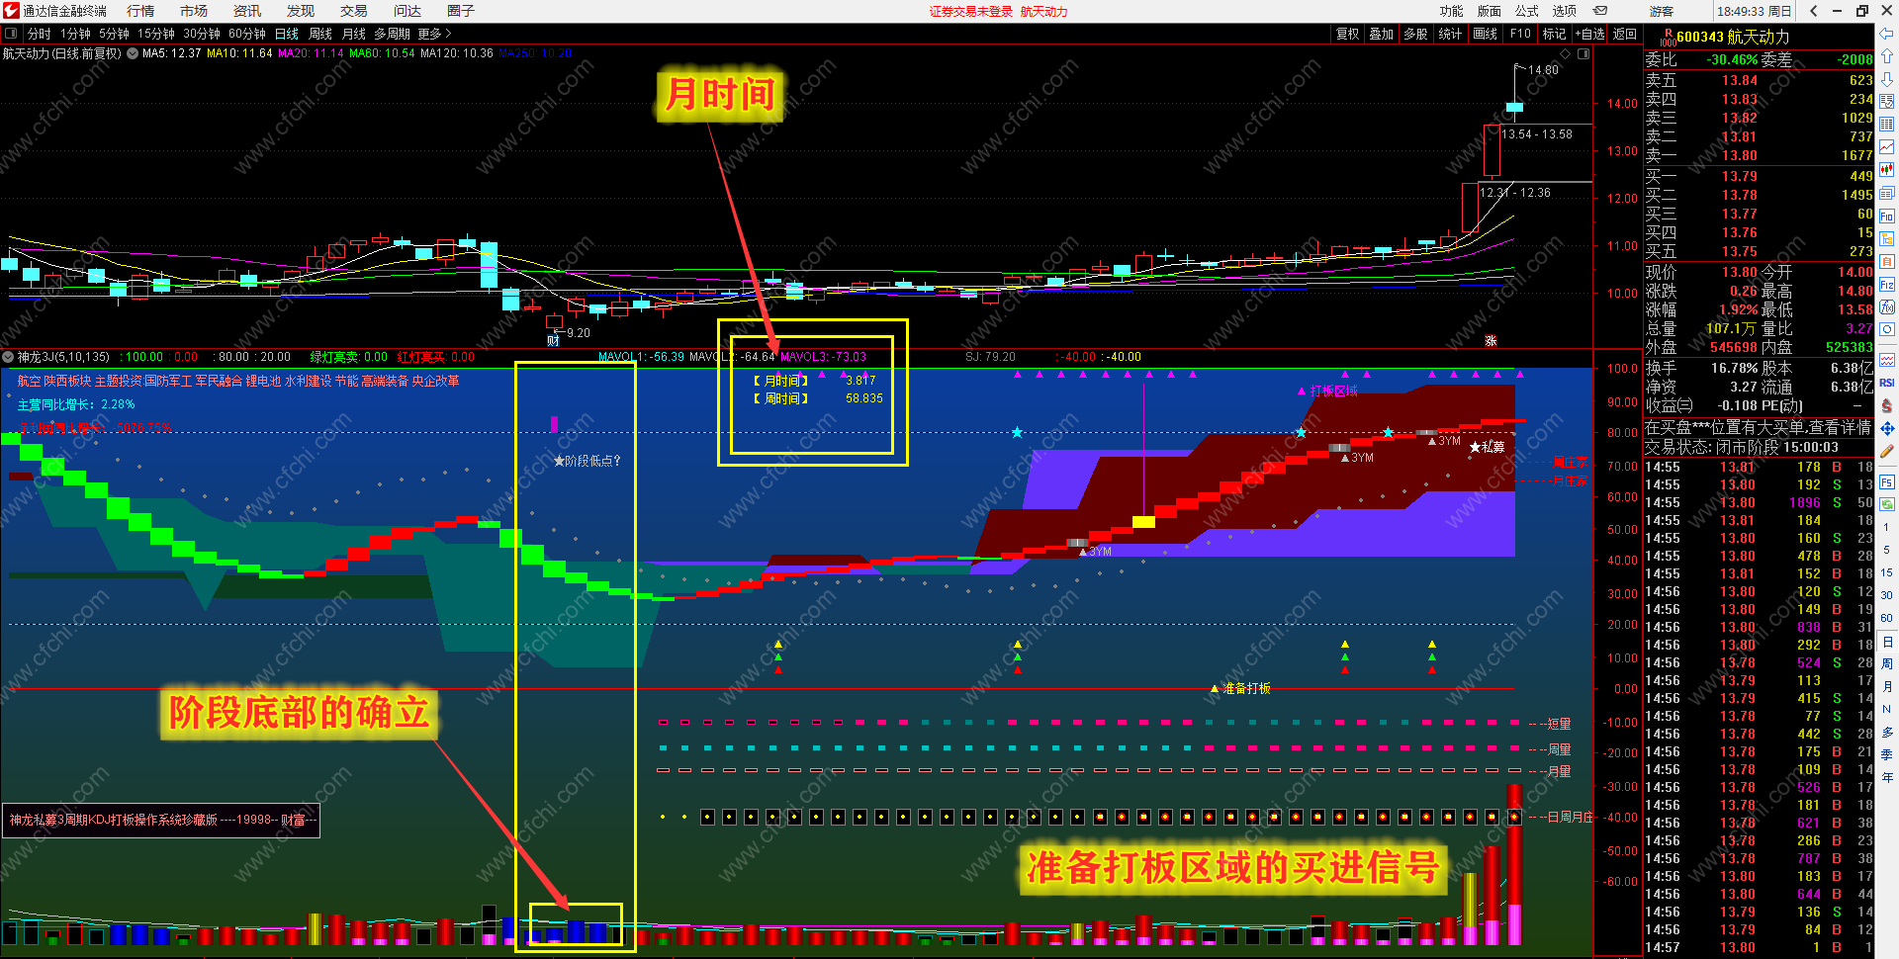Image resolution: width=1899 pixels, height=959 pixels.
Task: Open the 行情 menu
Action: [140, 11]
